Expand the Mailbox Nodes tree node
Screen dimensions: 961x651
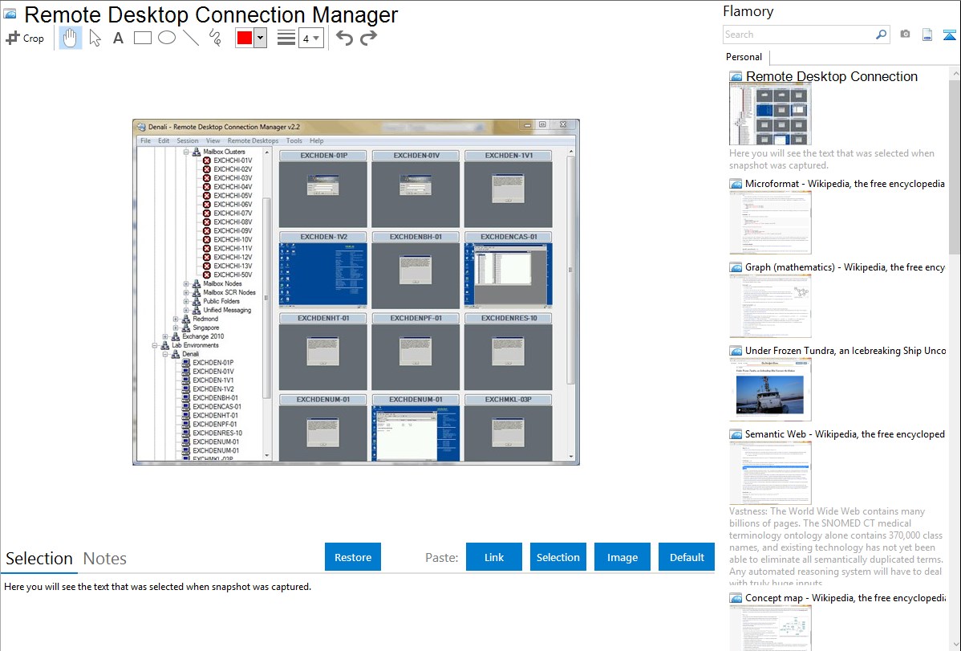(x=186, y=283)
